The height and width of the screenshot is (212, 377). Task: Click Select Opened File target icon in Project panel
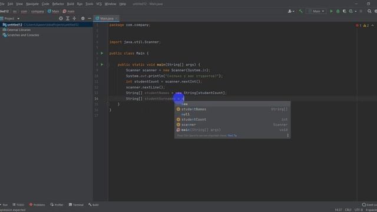(x=61, y=18)
